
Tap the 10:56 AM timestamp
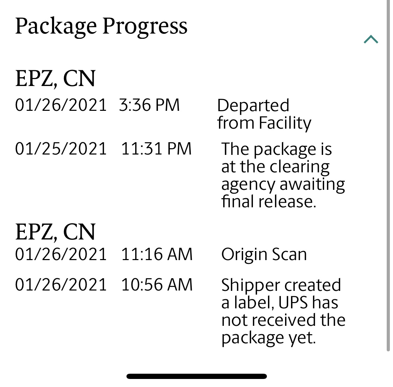(157, 285)
